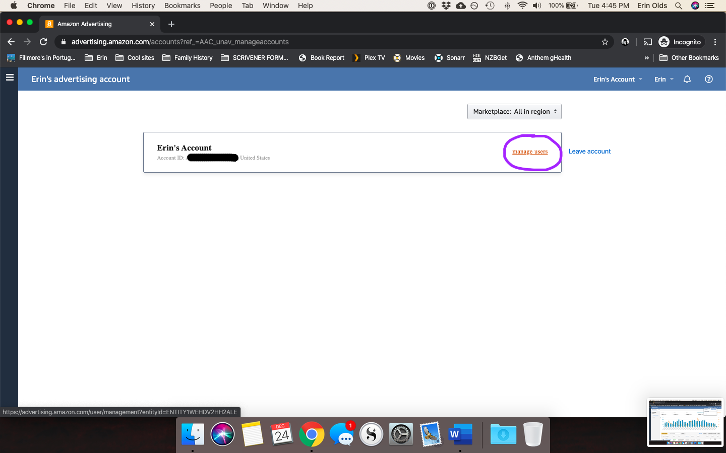Close the Amazon Advertising tab
Screen dimensions: 726x453
click(152, 24)
